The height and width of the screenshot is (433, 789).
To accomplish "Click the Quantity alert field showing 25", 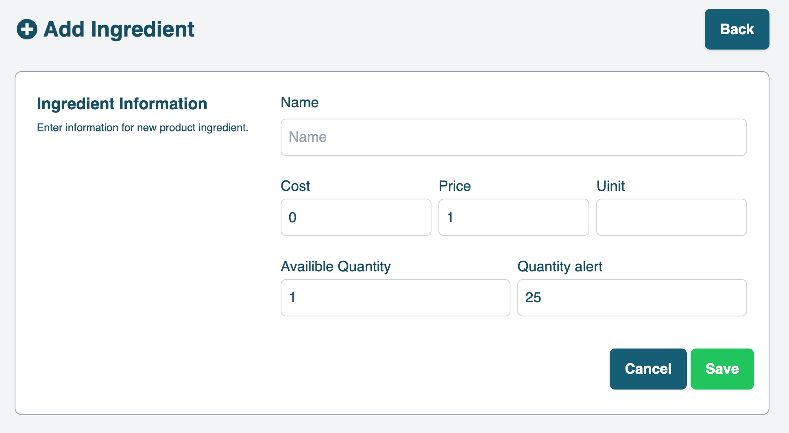I will click(x=632, y=298).
